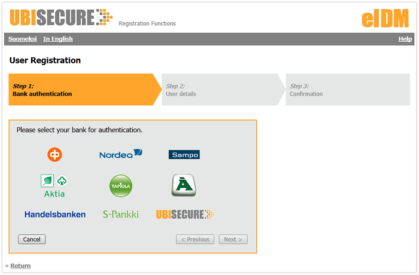Click the User Registration heading
The width and height of the screenshot is (419, 275).
point(45,60)
